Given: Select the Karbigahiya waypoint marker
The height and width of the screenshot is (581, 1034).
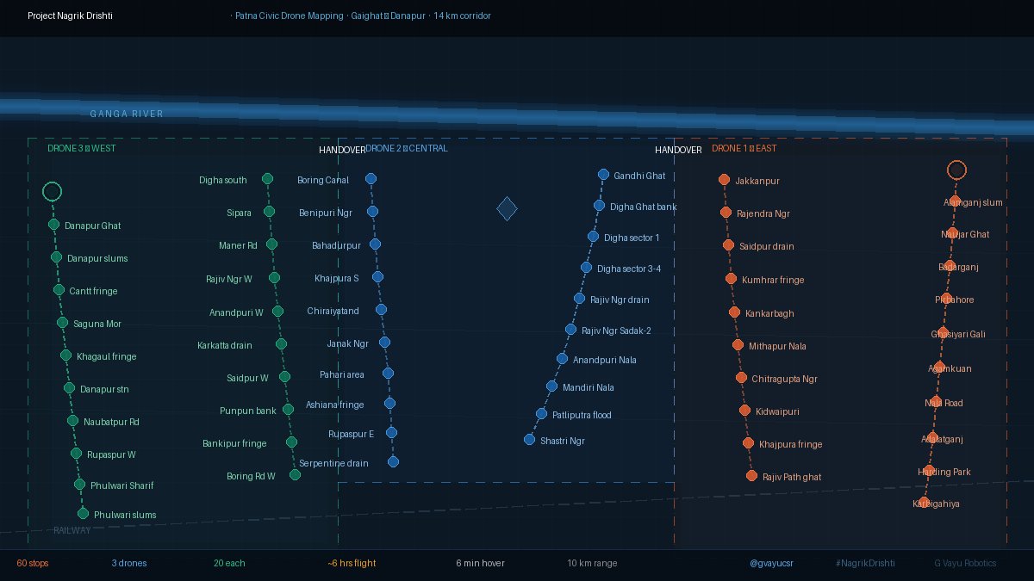Looking at the screenshot, I should pos(924,504).
